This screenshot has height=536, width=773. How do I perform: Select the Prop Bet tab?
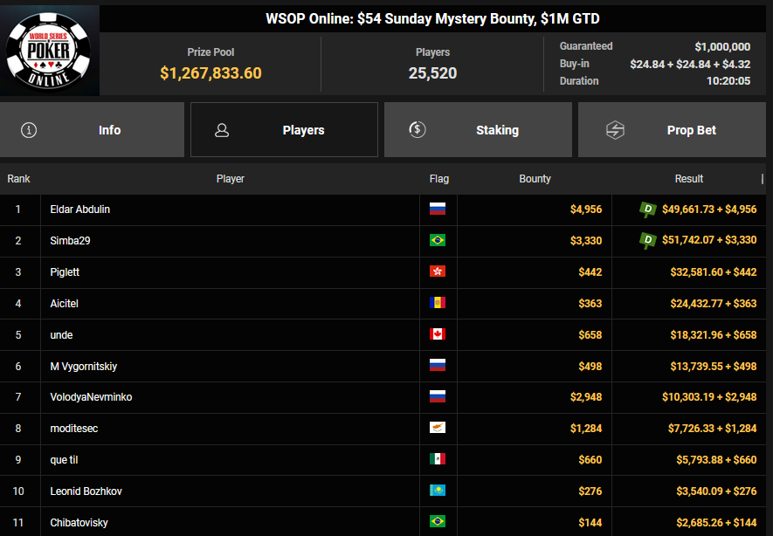pos(672,130)
